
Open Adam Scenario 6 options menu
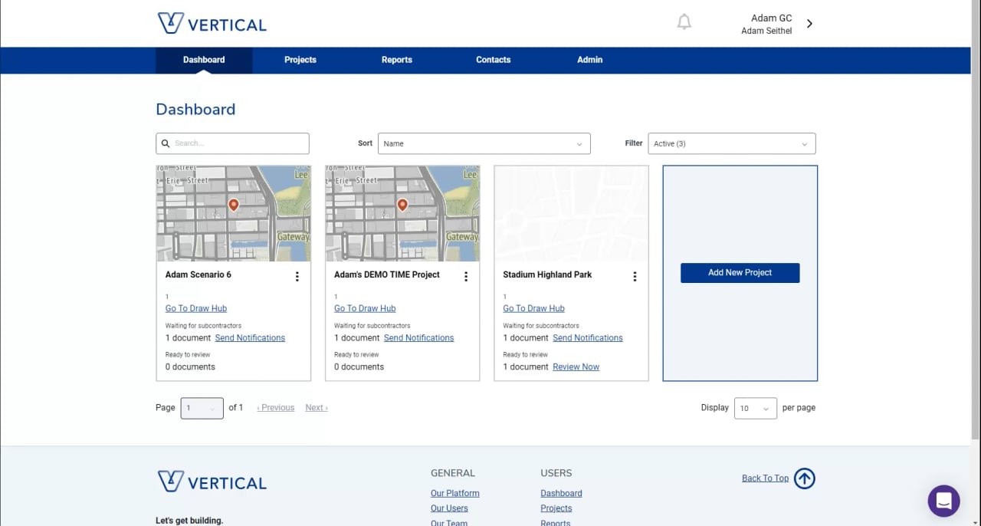[x=297, y=277]
